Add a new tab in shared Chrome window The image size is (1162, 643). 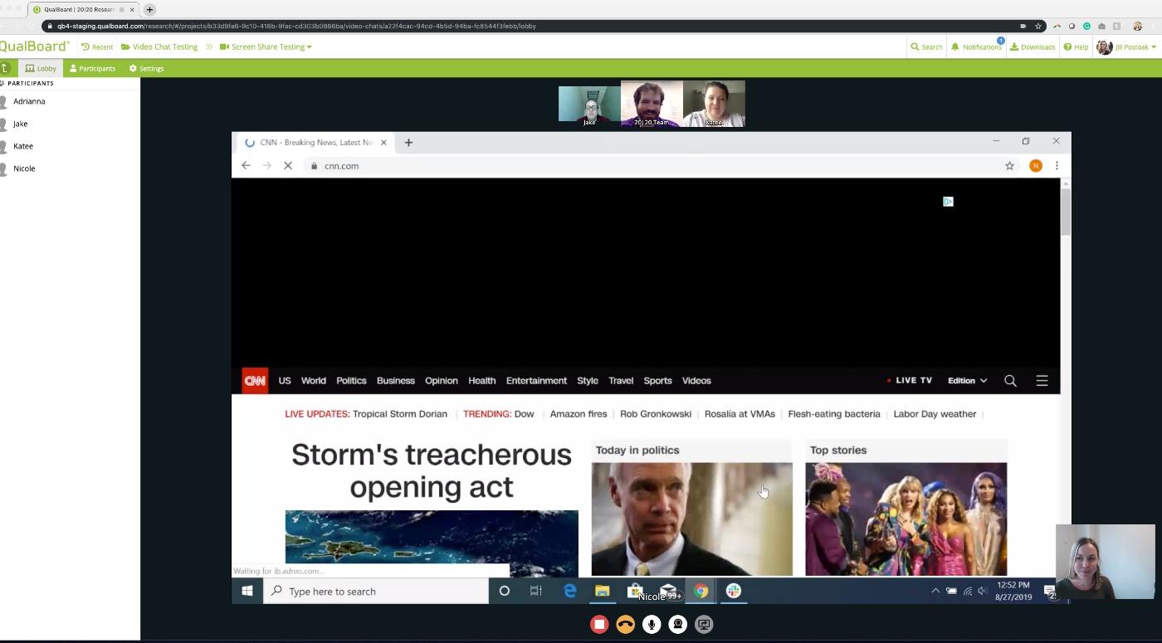pyautogui.click(x=408, y=142)
